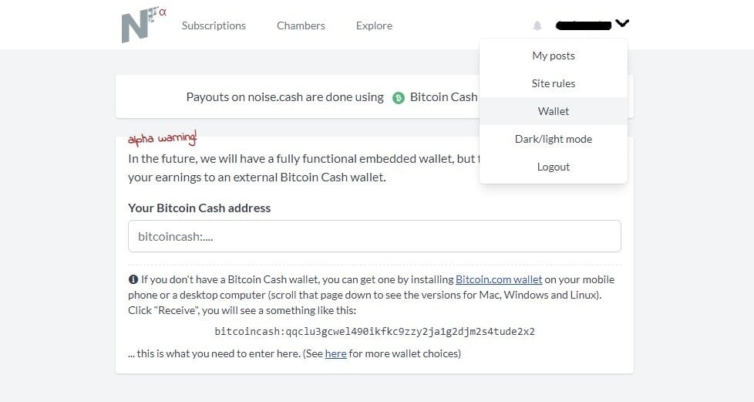Click the noise.cash N logo
Viewport: 754px width, 402px height.
tap(143, 25)
